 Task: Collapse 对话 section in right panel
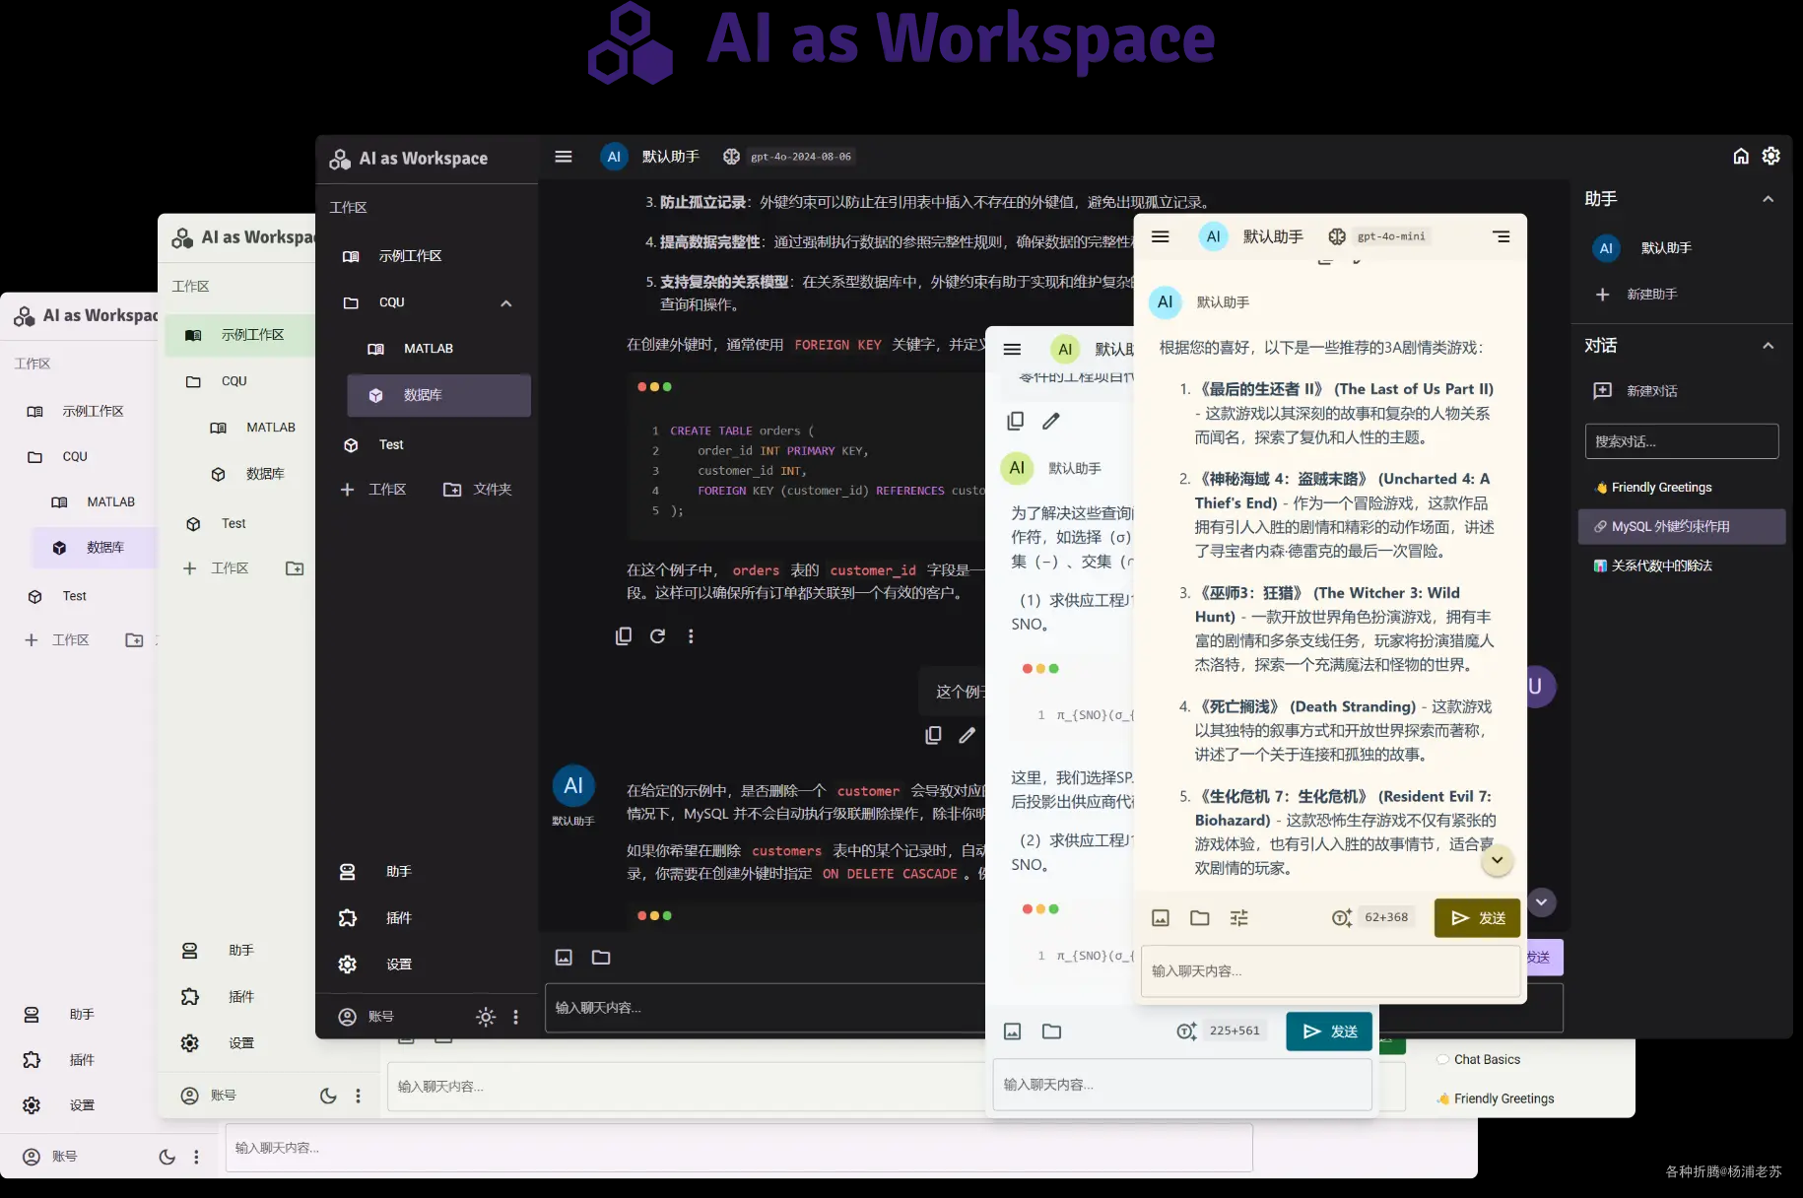click(1768, 346)
